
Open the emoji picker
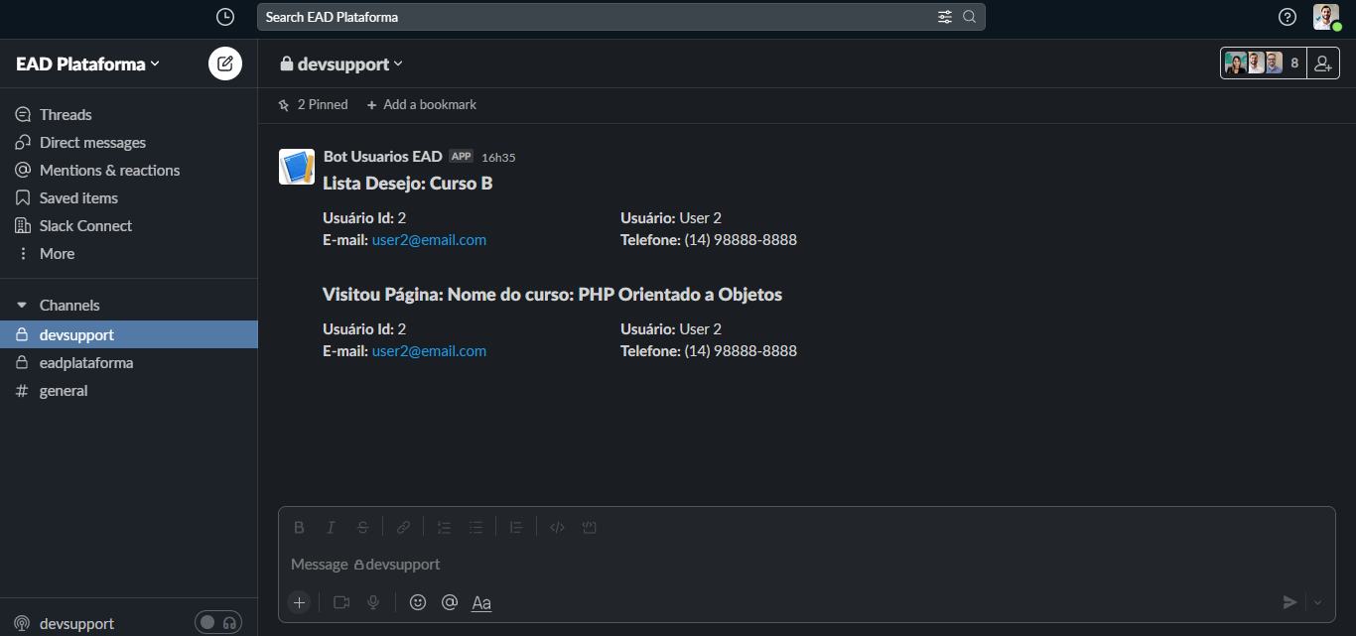pyautogui.click(x=418, y=602)
